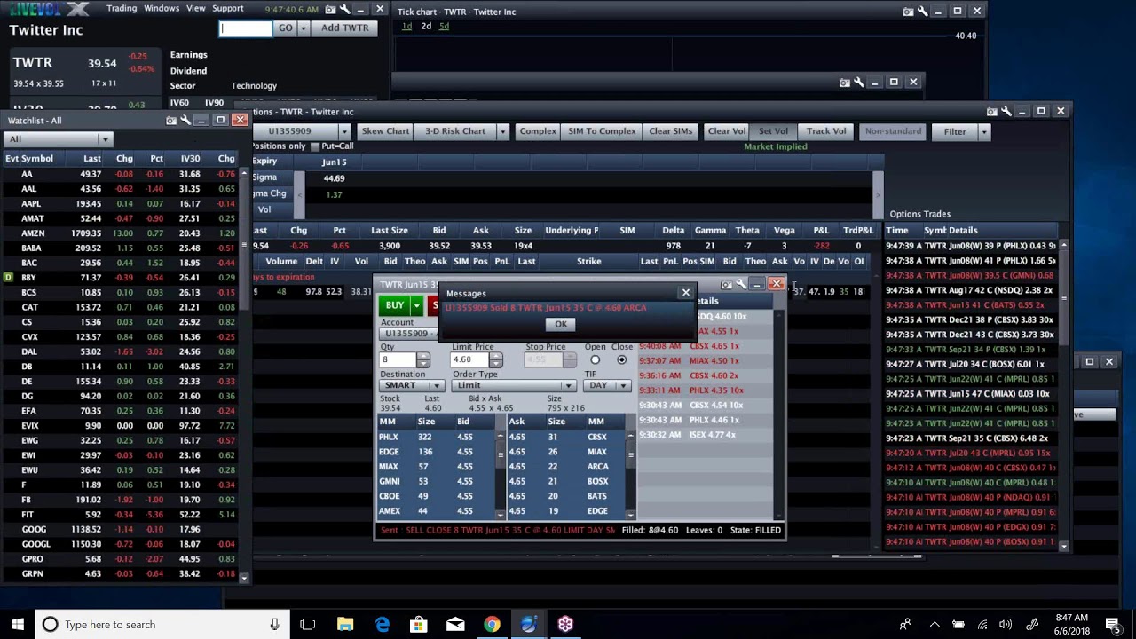Screen dimensions: 1136x639
Task: Open wrench settings in TWTR Jun15 order ticket
Action: 741,284
